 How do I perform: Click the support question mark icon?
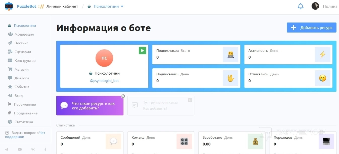tap(7, 133)
